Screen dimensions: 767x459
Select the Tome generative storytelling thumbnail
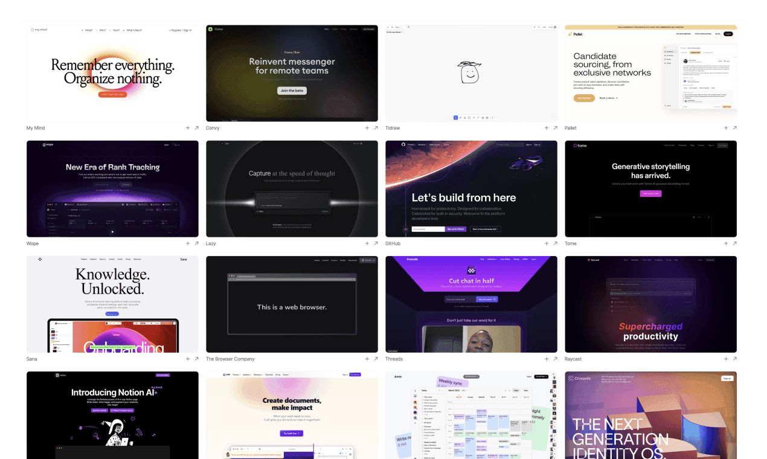[650, 188]
